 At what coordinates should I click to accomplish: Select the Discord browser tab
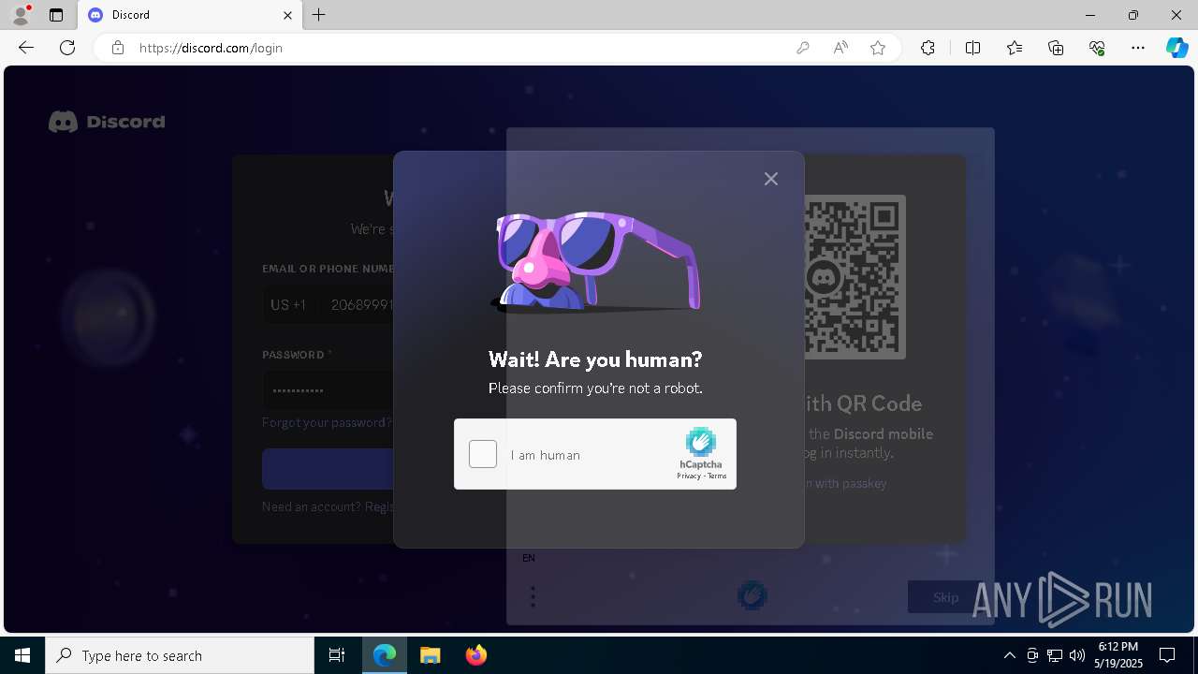[189, 15]
